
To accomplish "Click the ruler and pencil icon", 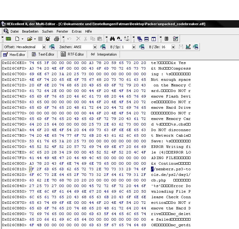I will tap(188, 47).
